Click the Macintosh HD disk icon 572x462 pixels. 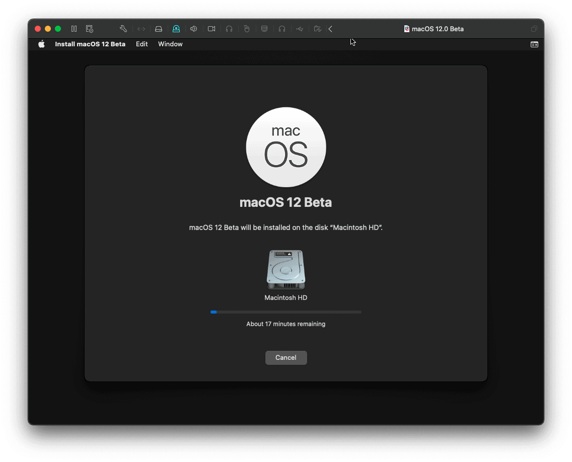286,270
